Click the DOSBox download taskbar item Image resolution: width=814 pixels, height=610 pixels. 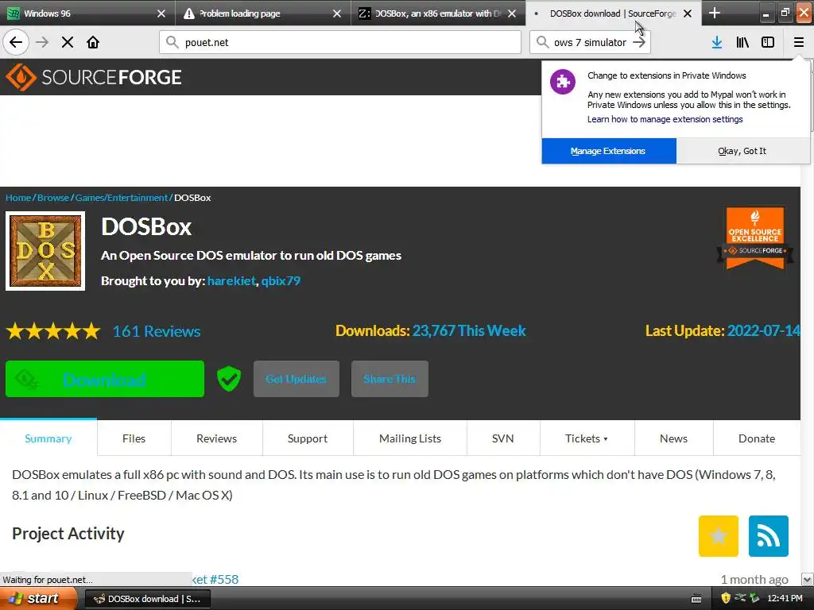tap(147, 599)
